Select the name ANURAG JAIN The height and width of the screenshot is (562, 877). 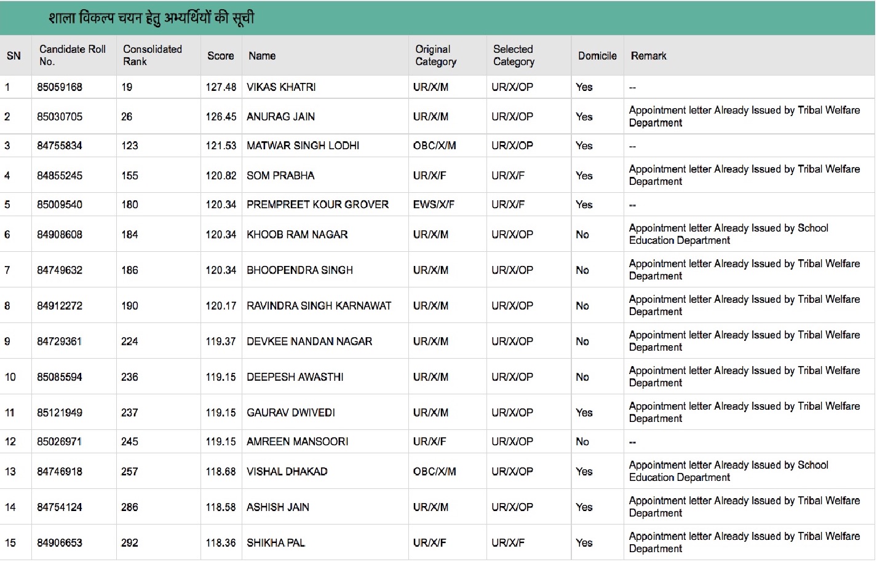(280, 117)
